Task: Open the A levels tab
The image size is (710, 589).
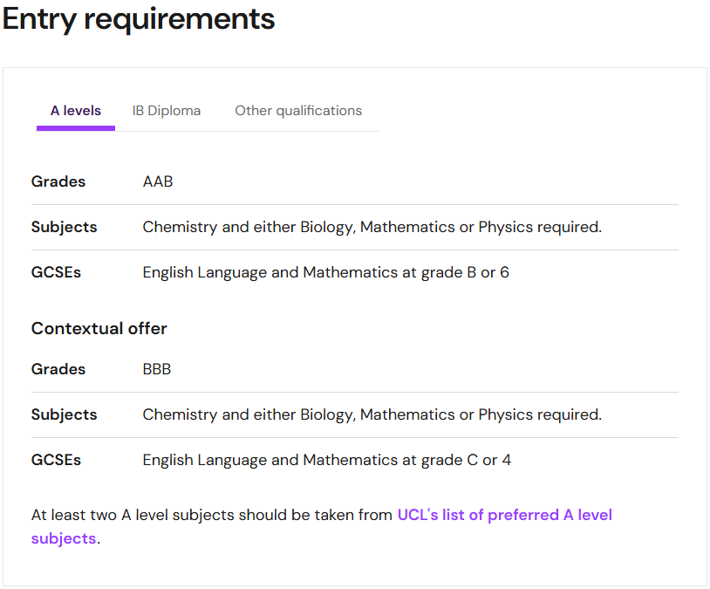Action: tap(76, 111)
